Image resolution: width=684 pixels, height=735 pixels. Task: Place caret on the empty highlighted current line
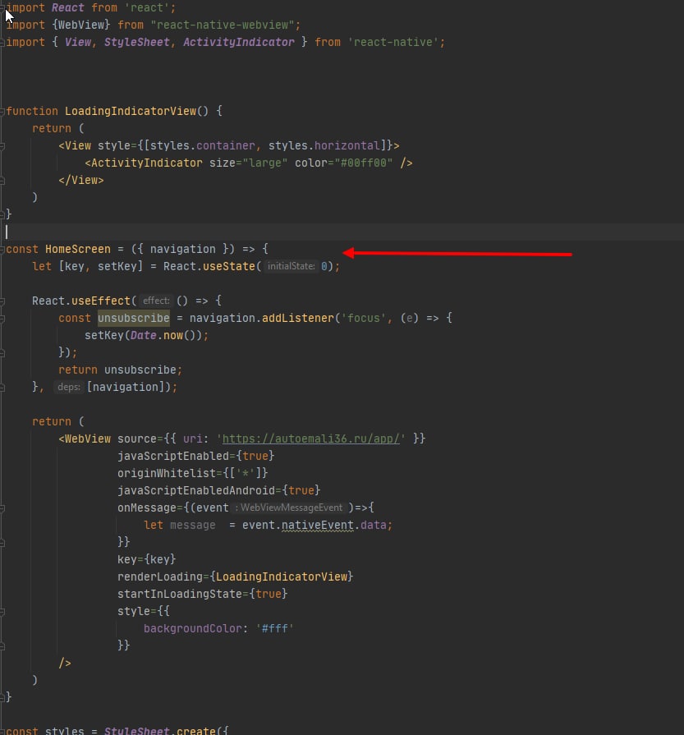coord(342,232)
